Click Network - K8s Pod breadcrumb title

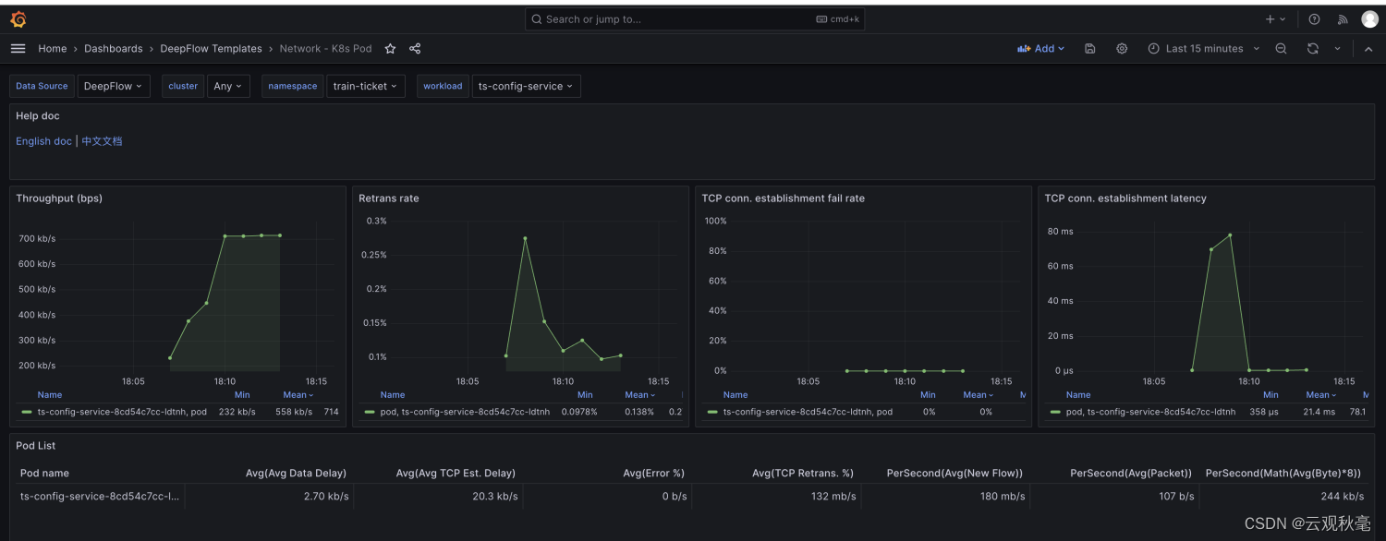click(x=325, y=49)
